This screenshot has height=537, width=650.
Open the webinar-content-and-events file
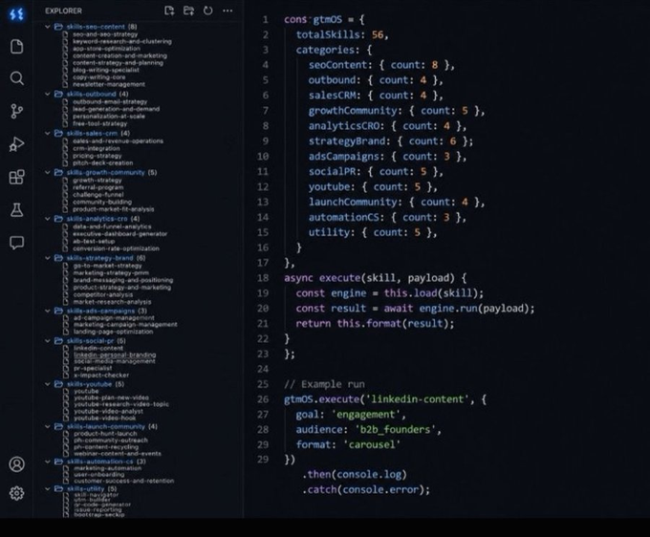(x=118, y=453)
